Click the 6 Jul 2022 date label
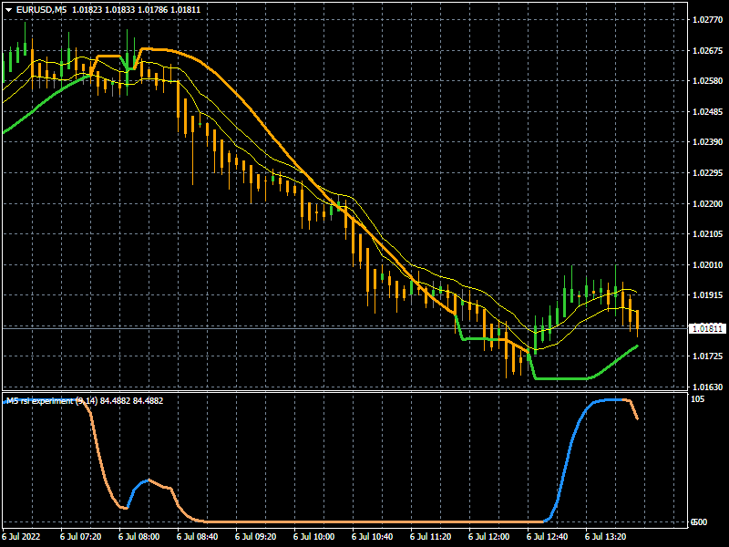 21,537
